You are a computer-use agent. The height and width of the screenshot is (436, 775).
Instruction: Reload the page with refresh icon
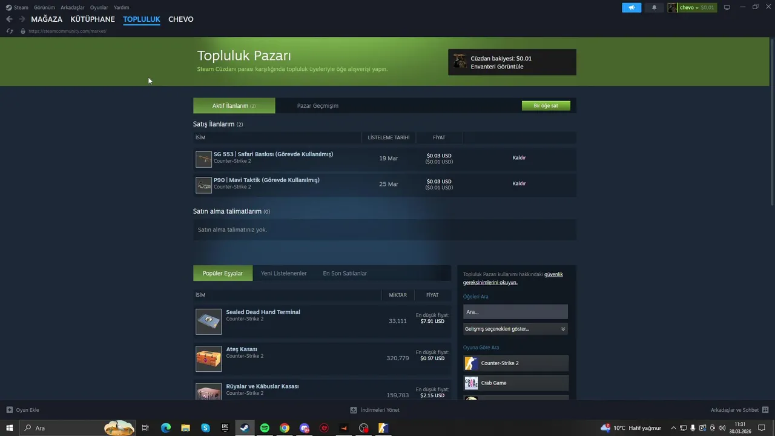coord(10,31)
